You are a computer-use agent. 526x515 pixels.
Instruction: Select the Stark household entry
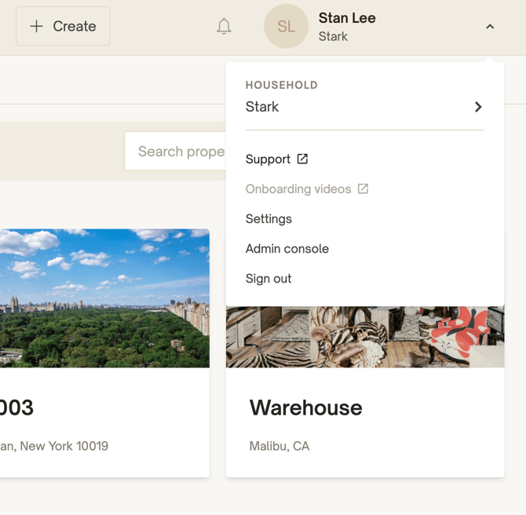pyautogui.click(x=262, y=107)
